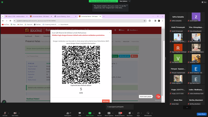Expand the audio options arrow beside Unmute
Image resolution: width=208 pixels, height=117 pixels.
point(8,113)
